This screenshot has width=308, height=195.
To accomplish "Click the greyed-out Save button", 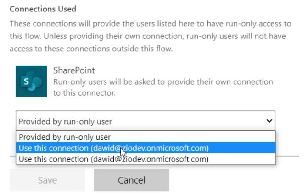I will click(47, 180).
